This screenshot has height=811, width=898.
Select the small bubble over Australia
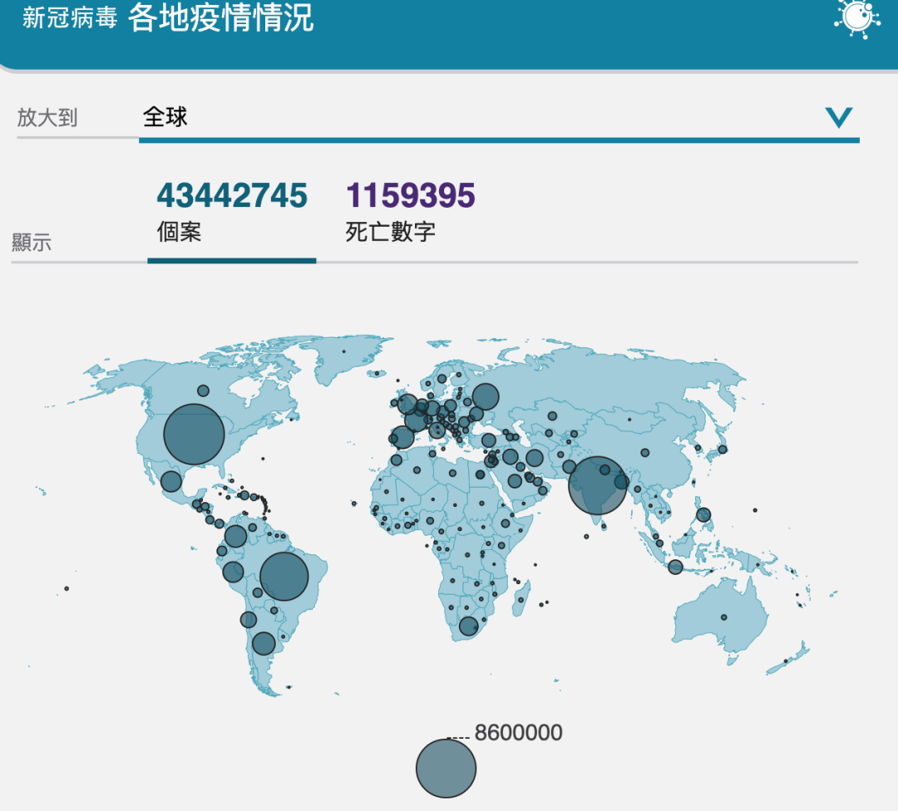pos(723,617)
